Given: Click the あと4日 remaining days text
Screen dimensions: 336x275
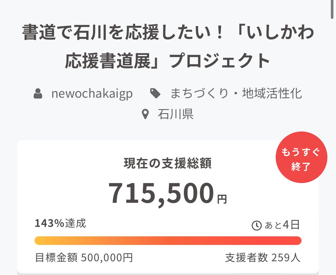Looking at the screenshot, I should (x=282, y=225).
